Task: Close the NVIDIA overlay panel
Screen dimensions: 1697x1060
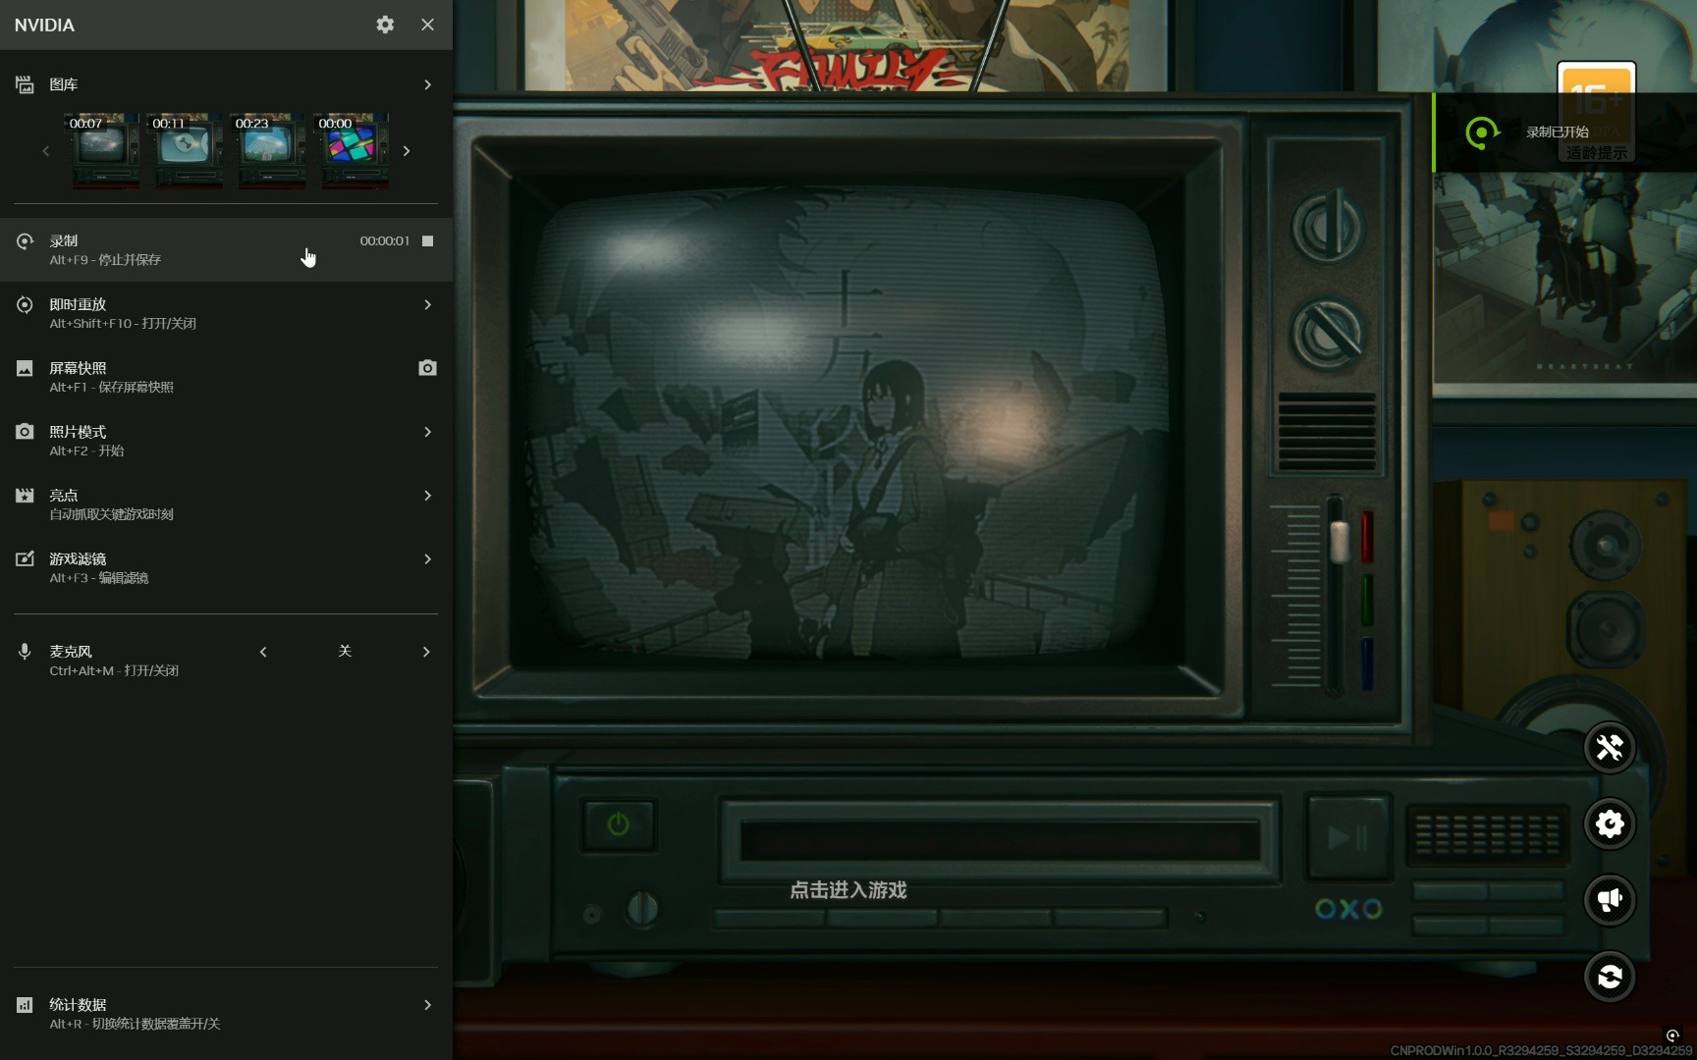Action: [x=427, y=25]
